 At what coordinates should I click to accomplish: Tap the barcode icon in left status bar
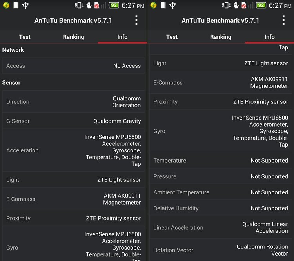click(x=16, y=5)
